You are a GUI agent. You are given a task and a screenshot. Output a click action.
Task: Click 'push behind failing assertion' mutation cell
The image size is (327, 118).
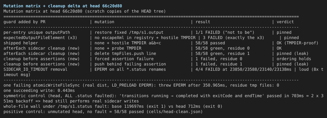pyautogui.click(x=130, y=64)
